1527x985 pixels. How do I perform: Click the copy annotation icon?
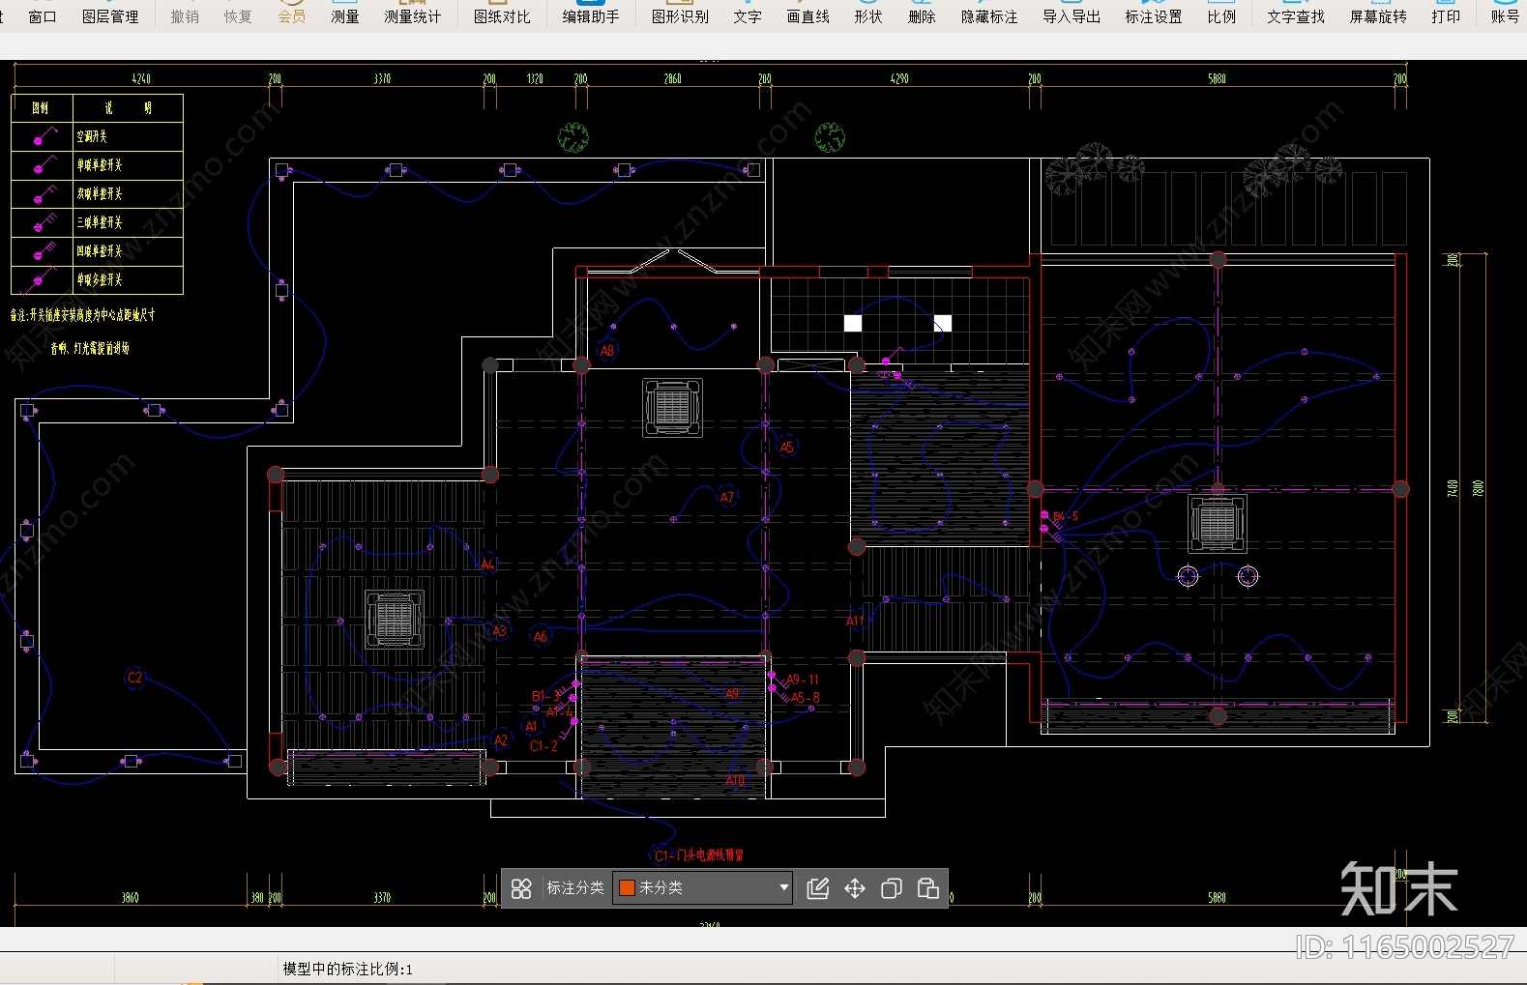coord(892,888)
